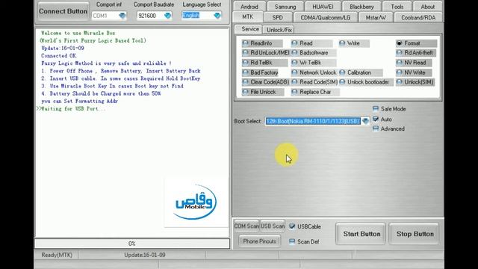The width and height of the screenshot is (478, 269).
Task: Select Rd TelBk option
Action: click(x=264, y=63)
